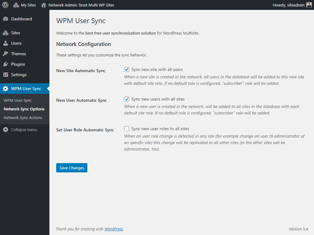Image resolution: width=314 pixels, height=235 pixels.
Task: Open the Sites menu item
Action: coord(15,33)
